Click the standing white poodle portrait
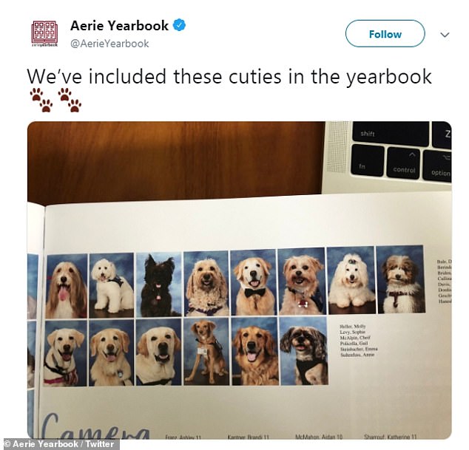The image size is (469, 450). point(112,285)
